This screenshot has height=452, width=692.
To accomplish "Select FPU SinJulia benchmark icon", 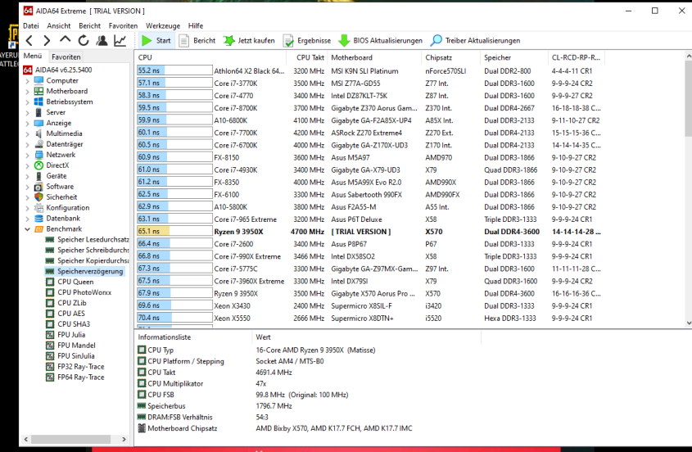I will coord(50,355).
